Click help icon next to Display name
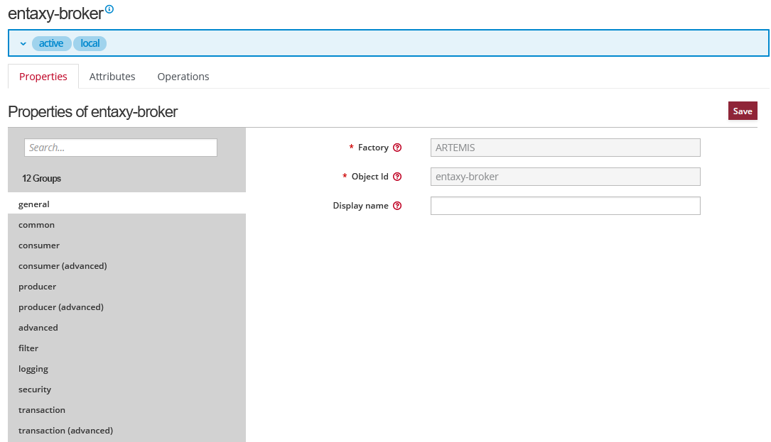Image resolution: width=771 pixels, height=442 pixels. click(397, 206)
